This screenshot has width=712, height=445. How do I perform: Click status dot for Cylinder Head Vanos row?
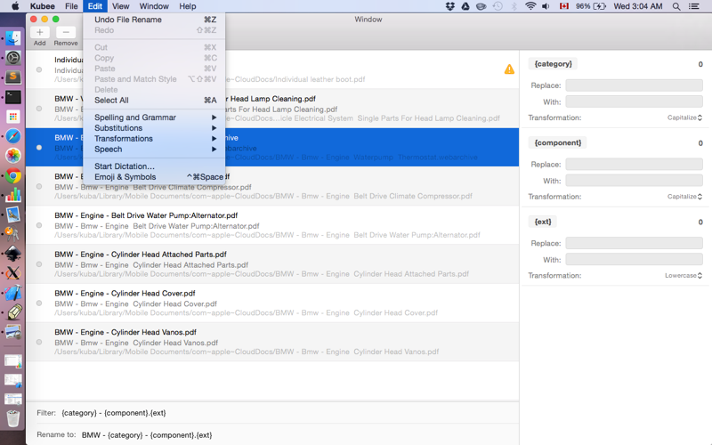tap(39, 342)
